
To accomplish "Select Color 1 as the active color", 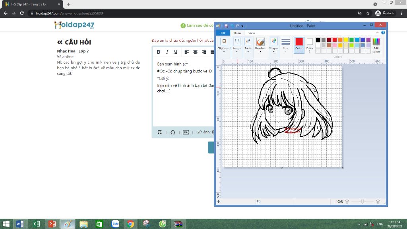I will click(299, 45).
